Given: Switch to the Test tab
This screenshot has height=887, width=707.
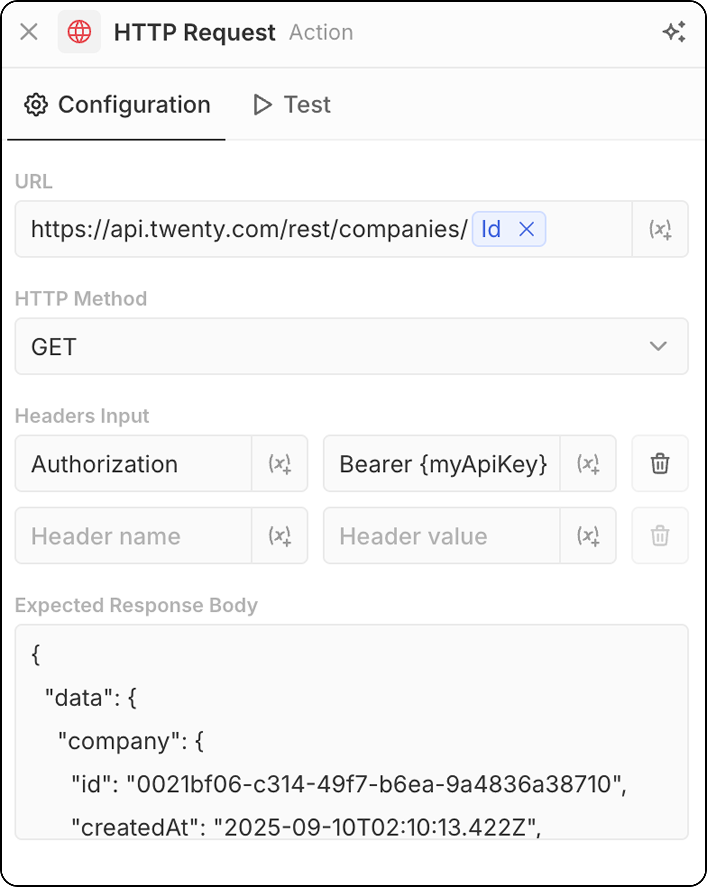Looking at the screenshot, I should coord(292,105).
